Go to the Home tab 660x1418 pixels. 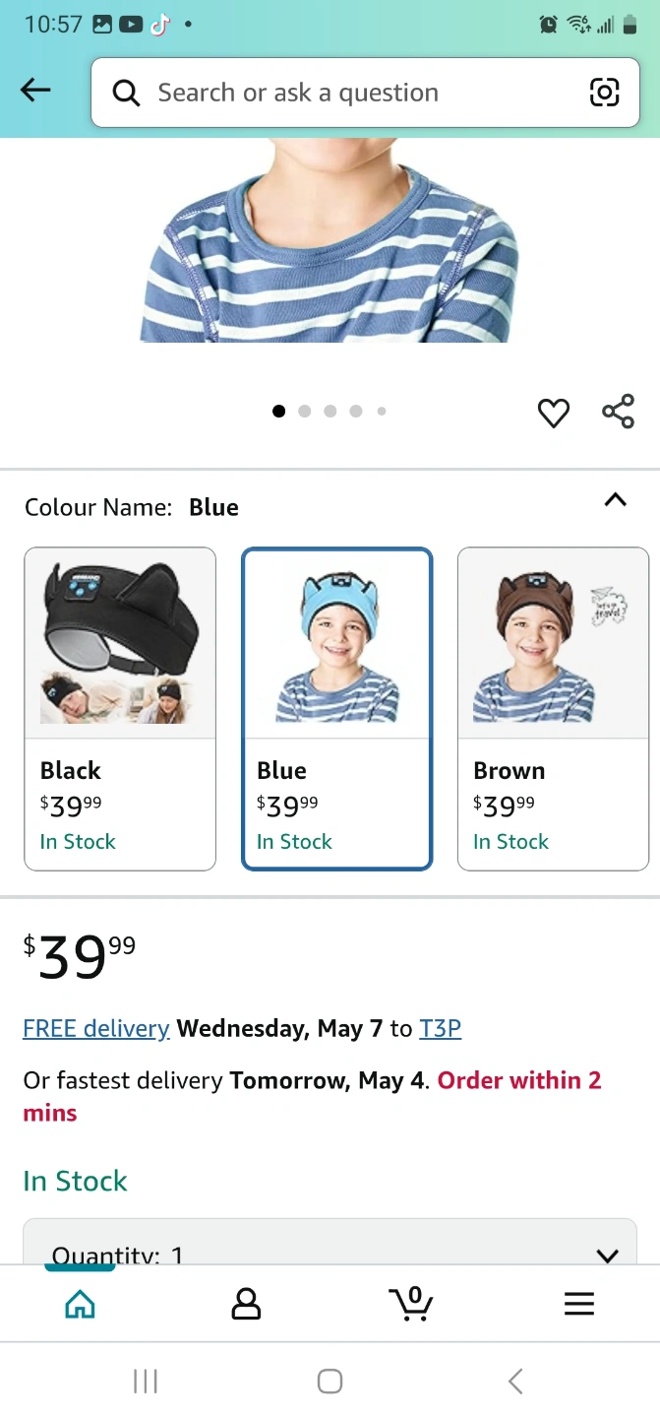80,1304
